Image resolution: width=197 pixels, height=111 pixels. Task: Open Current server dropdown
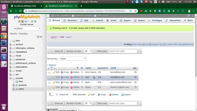27,29
